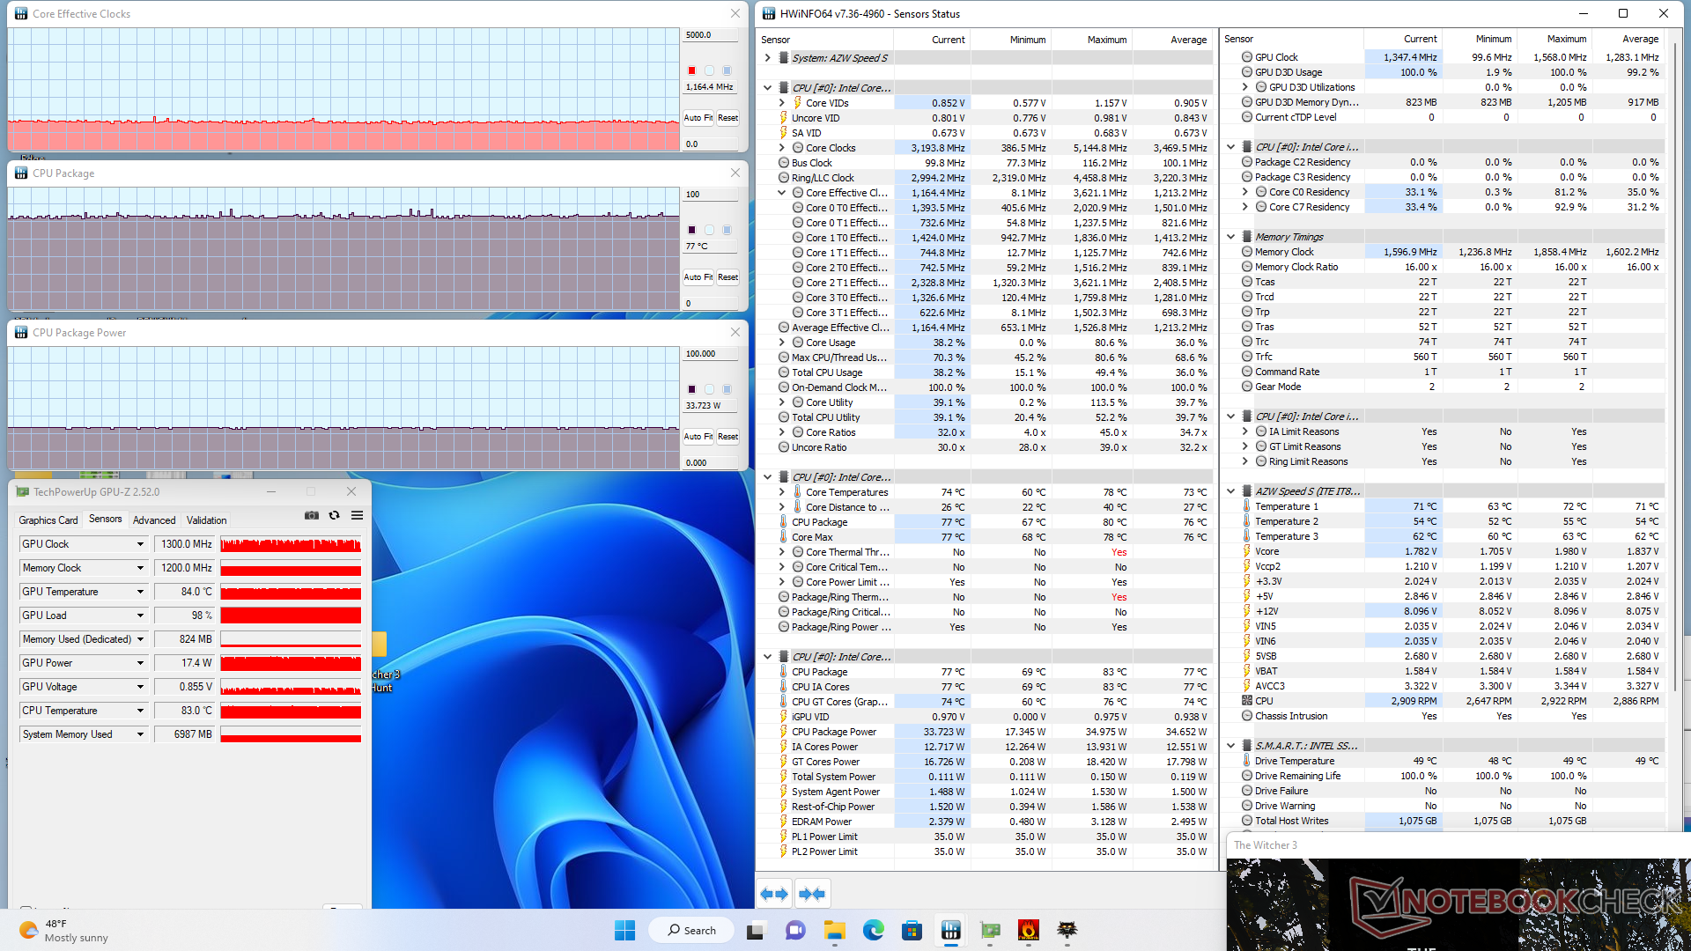Click Auto Fit in Core Effective Clocks window
This screenshot has width=1691, height=951.
(x=698, y=118)
